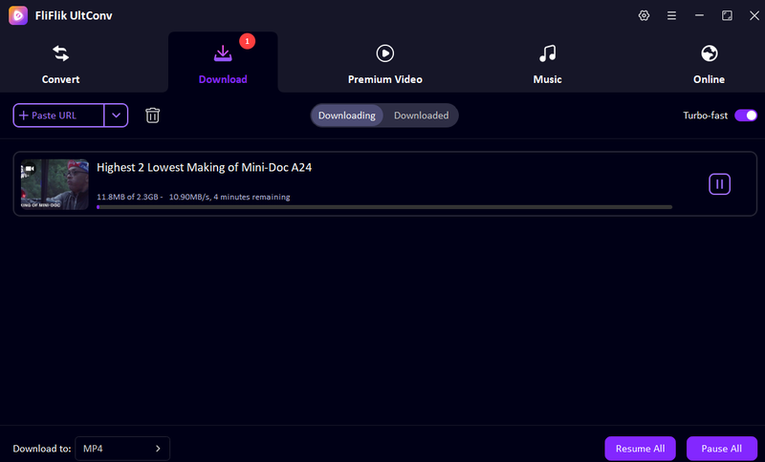Viewport: 765px width, 462px height.
Task: Expand the Paste URL dropdown arrow
Action: tap(116, 115)
